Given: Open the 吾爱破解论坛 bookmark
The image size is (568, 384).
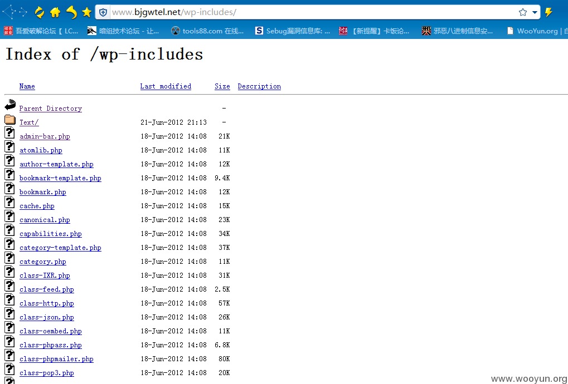Looking at the screenshot, I should [41, 31].
